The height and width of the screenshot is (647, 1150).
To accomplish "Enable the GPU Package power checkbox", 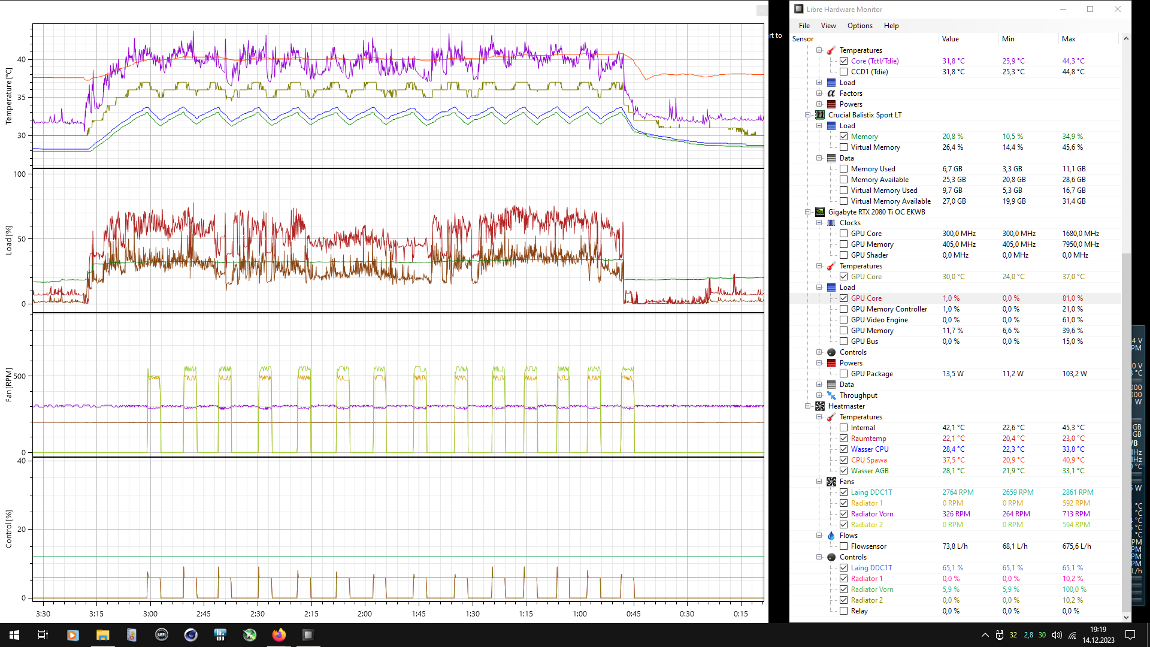I will click(x=843, y=374).
